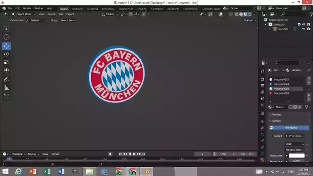Open the Options dropdown in viewport

point(250,20)
